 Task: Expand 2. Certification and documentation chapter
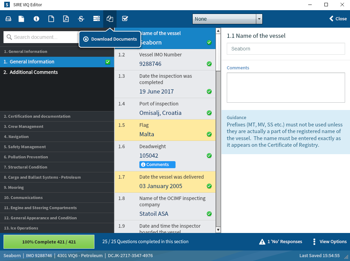(57, 116)
